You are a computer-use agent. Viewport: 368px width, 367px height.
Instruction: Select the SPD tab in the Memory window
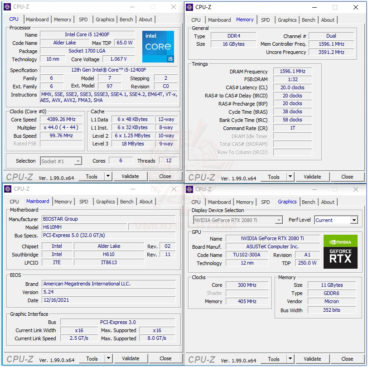pyautogui.click(x=266, y=20)
